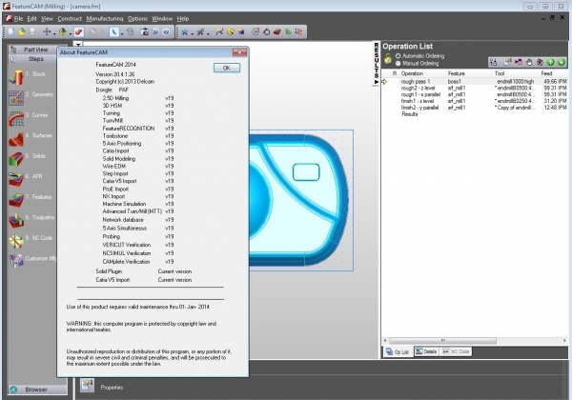This screenshot has height=400, width=572.
Task: Expand the RESULTS side panel arrow
Action: [x=377, y=82]
